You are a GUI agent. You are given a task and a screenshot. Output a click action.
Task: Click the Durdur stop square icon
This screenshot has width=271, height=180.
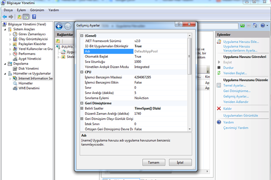[x=219, y=67]
